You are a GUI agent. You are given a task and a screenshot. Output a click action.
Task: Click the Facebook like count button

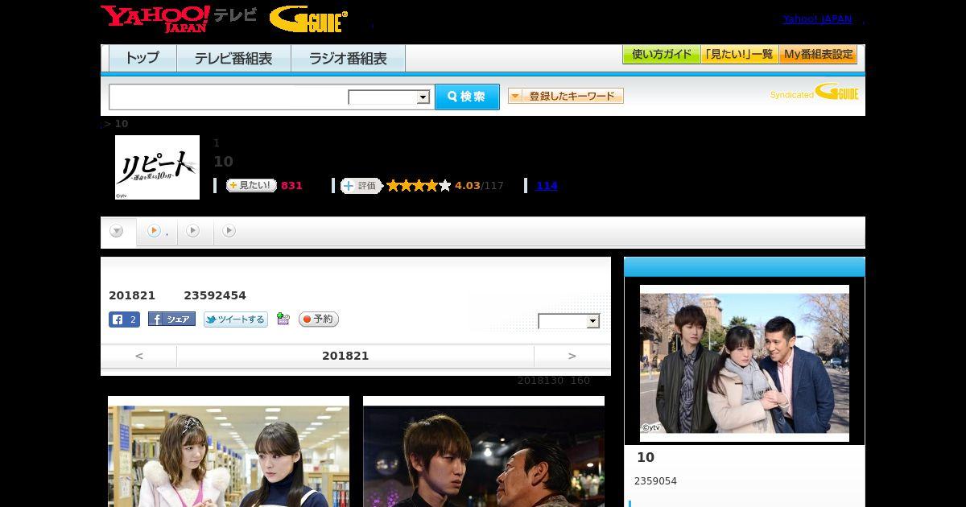point(124,319)
